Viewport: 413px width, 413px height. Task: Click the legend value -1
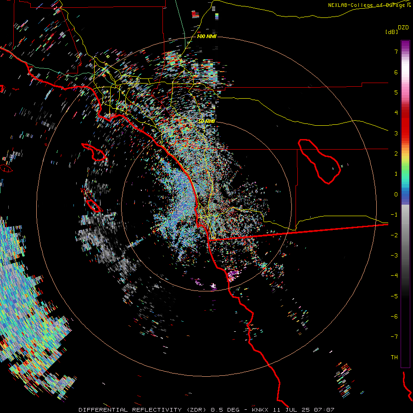394,215
